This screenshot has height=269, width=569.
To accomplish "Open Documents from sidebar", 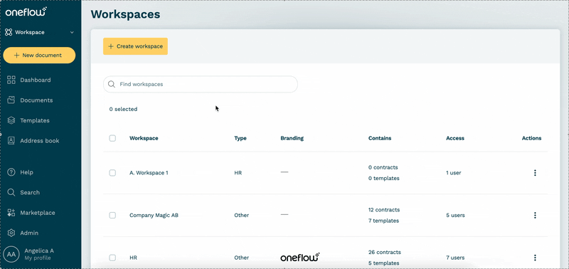I will (x=36, y=100).
